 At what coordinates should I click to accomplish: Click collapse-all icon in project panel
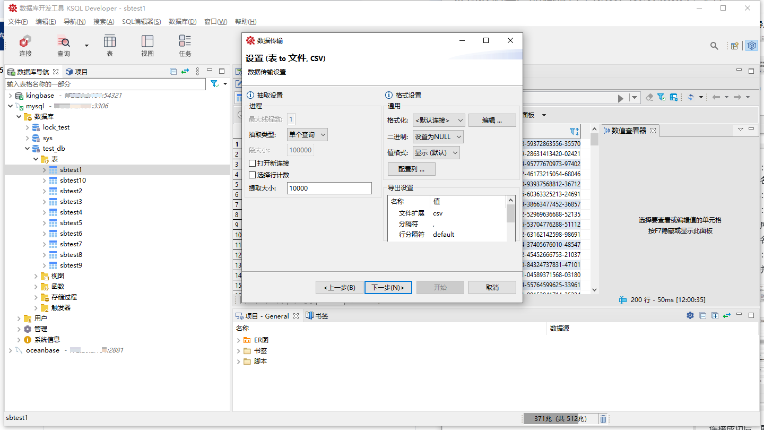point(703,315)
